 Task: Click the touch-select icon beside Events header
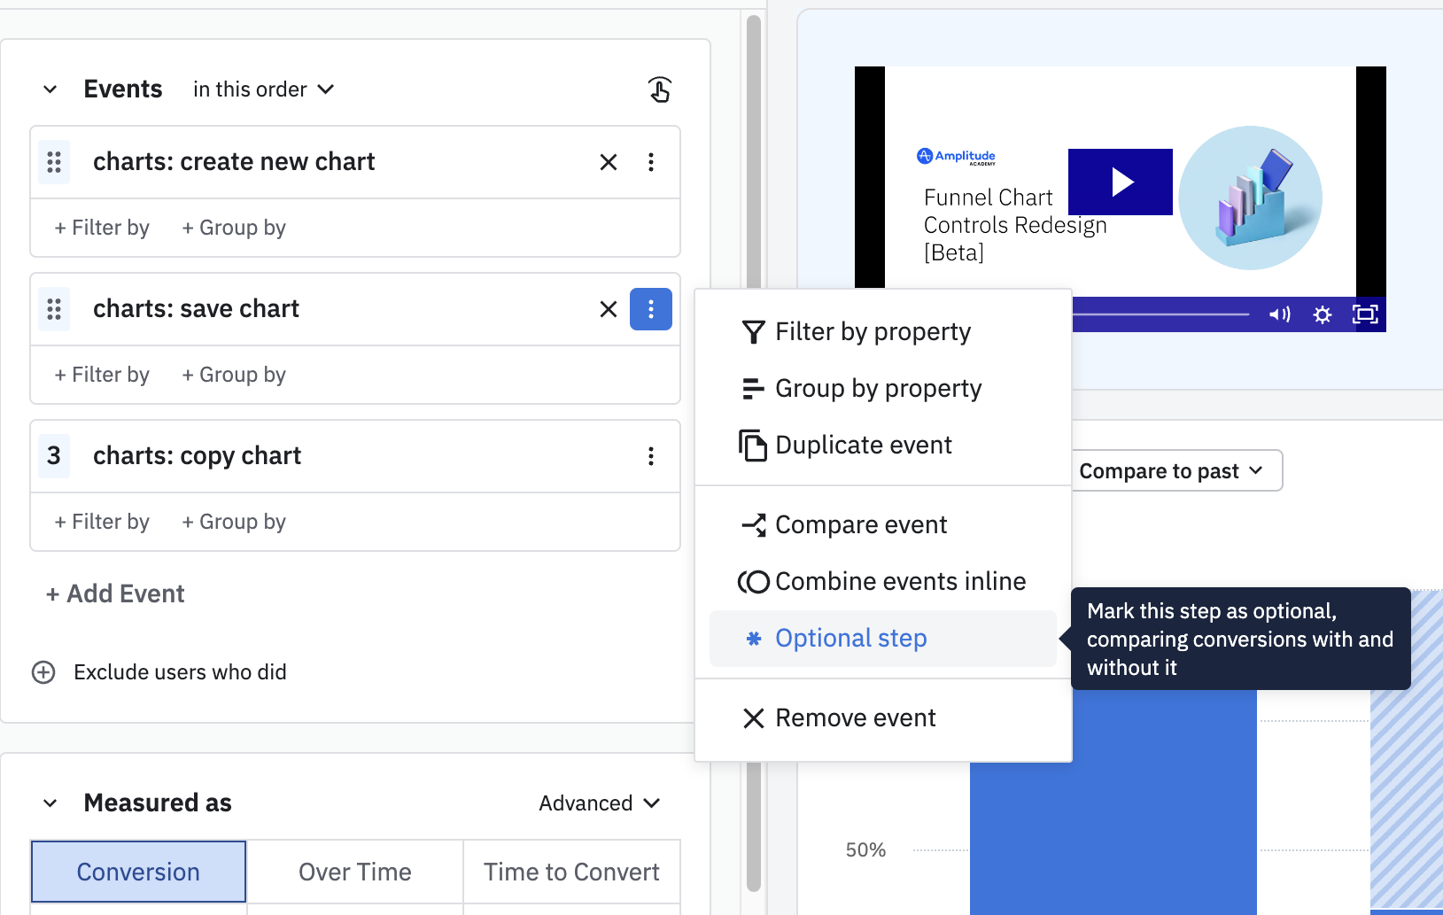659,89
